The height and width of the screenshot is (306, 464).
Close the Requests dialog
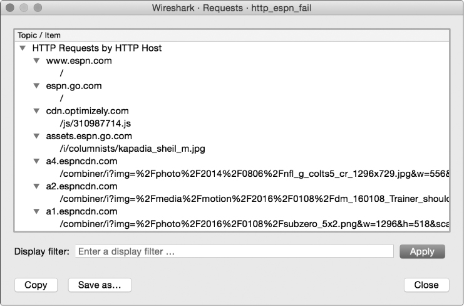pos(426,285)
